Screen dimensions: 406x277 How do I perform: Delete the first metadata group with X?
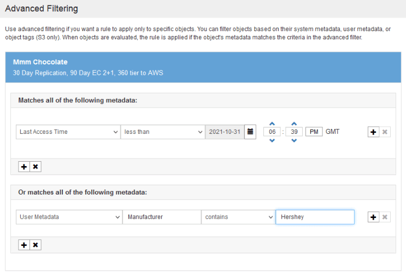36,167
